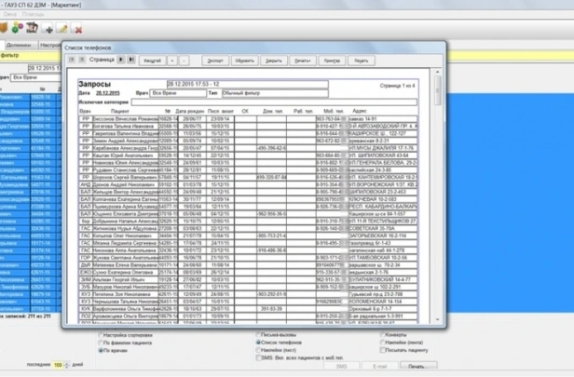Go to next page in report preview

(x=121, y=59)
